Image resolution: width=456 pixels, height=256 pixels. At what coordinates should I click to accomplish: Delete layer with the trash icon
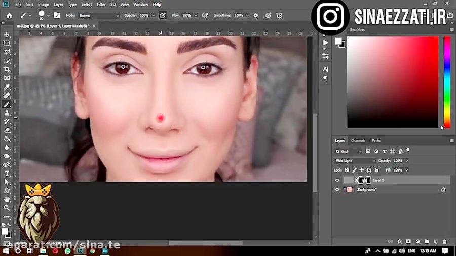pyautogui.click(x=445, y=242)
